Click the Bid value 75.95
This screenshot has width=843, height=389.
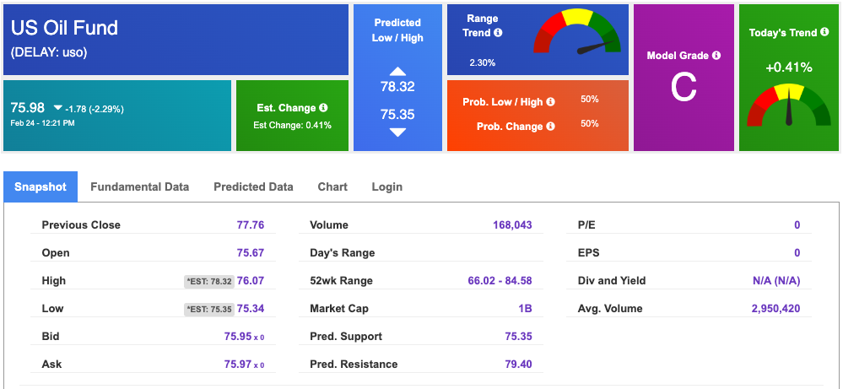pos(238,337)
